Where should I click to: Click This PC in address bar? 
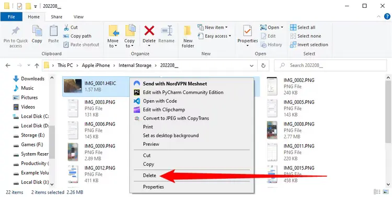(65, 65)
